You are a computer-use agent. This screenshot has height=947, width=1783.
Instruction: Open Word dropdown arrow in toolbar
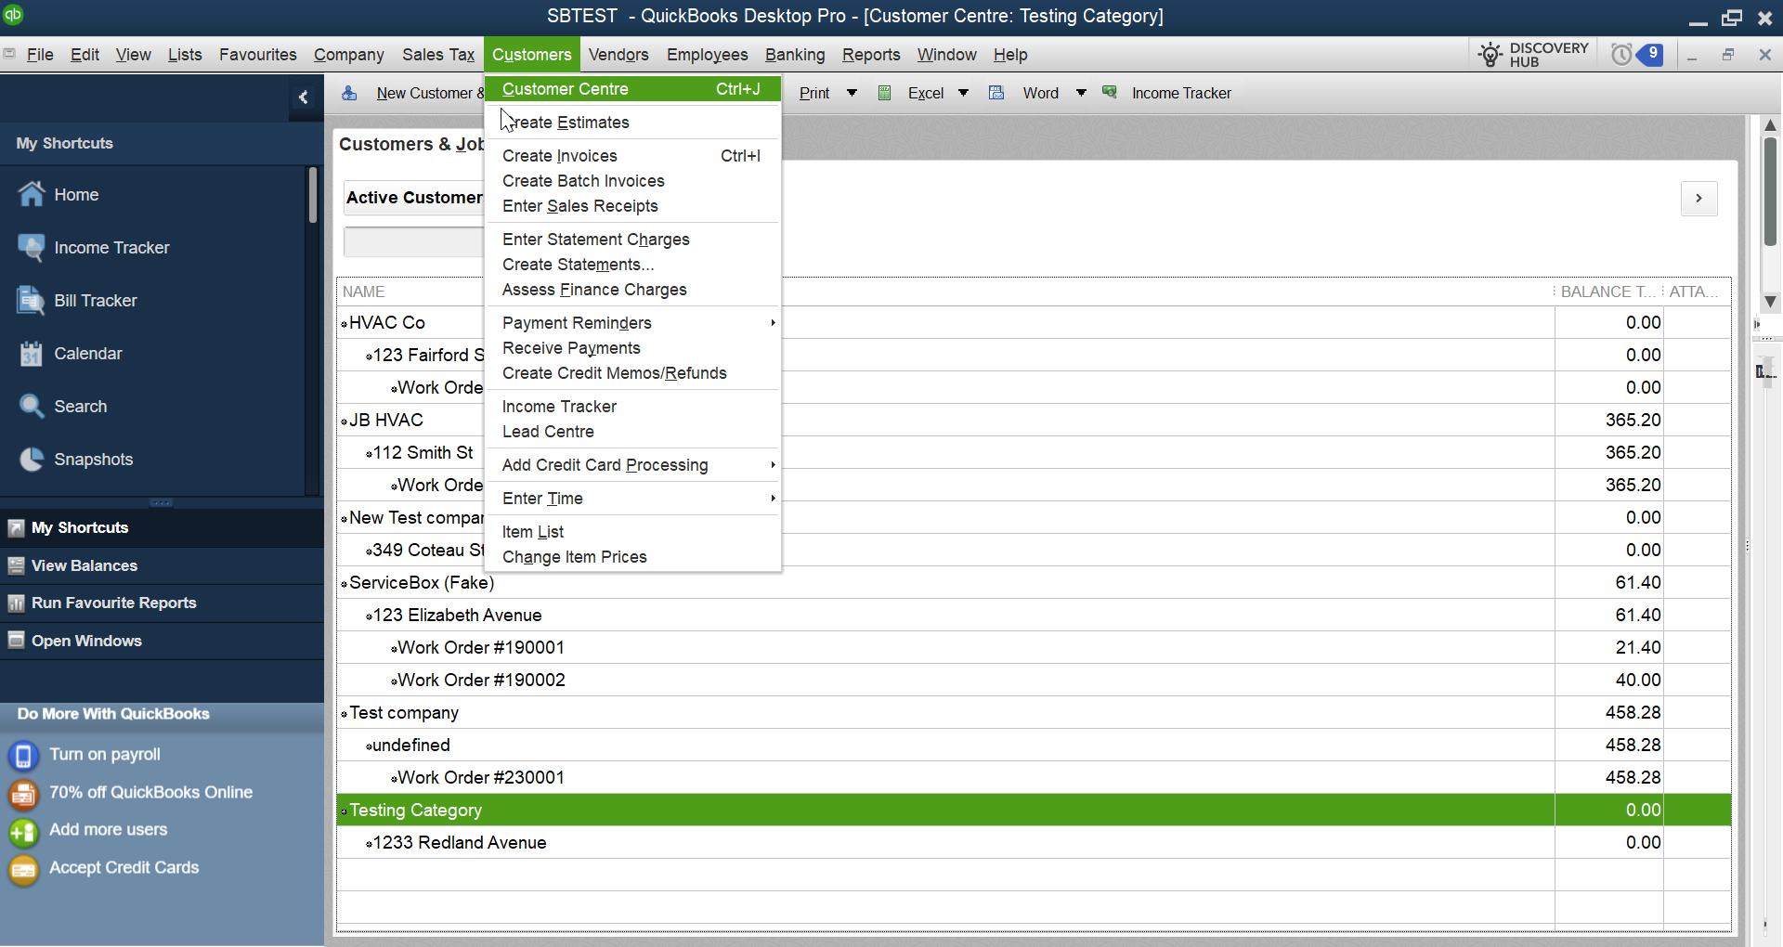click(1081, 93)
